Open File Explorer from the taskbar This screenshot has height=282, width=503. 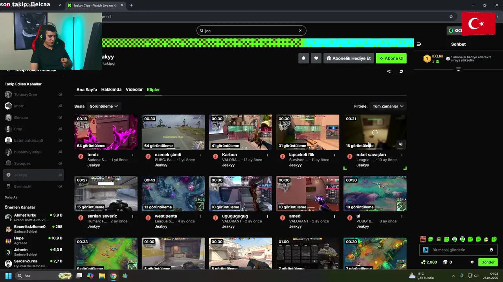pos(102,276)
